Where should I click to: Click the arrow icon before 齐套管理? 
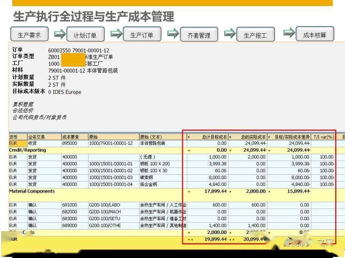173,34
